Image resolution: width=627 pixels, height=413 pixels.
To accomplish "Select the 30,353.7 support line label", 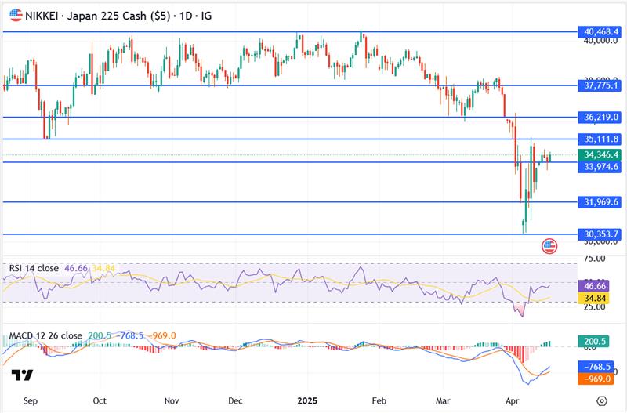I will (601, 234).
